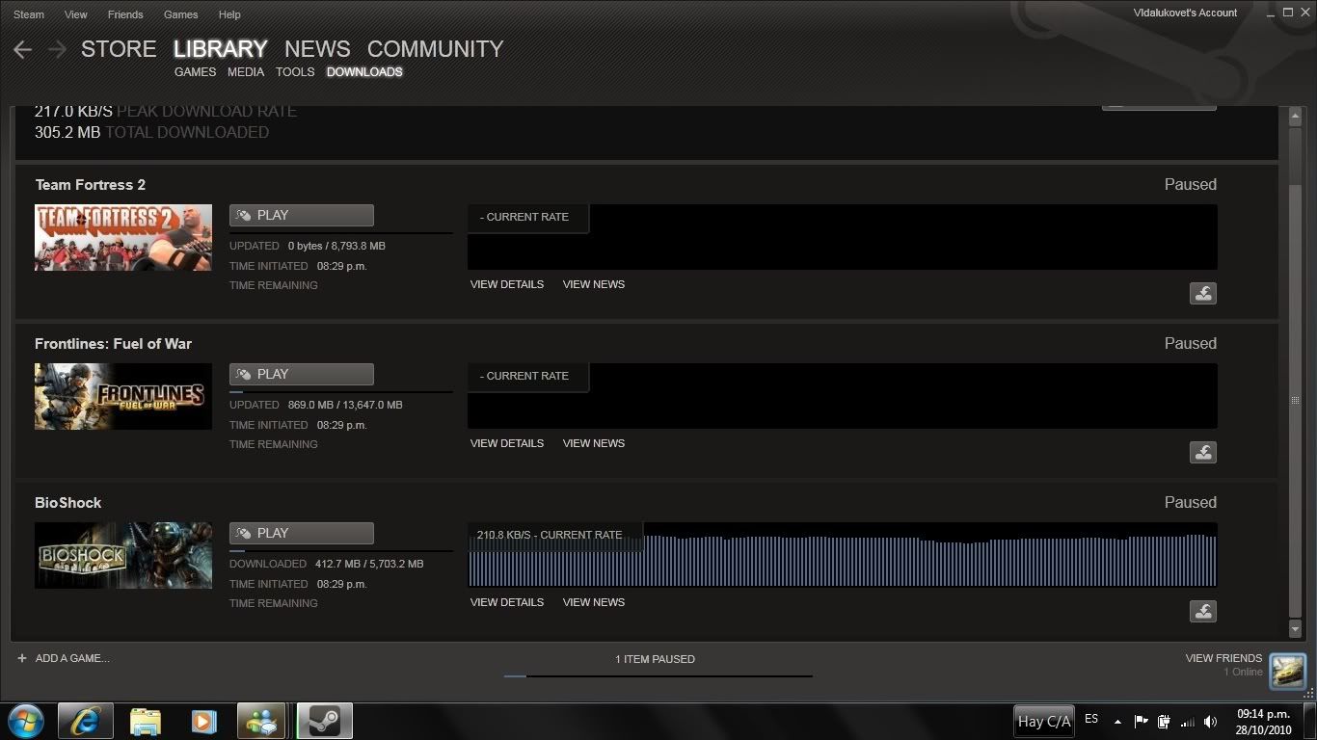This screenshot has height=740, width=1317.
Task: Open the Games menu
Action: point(180,14)
